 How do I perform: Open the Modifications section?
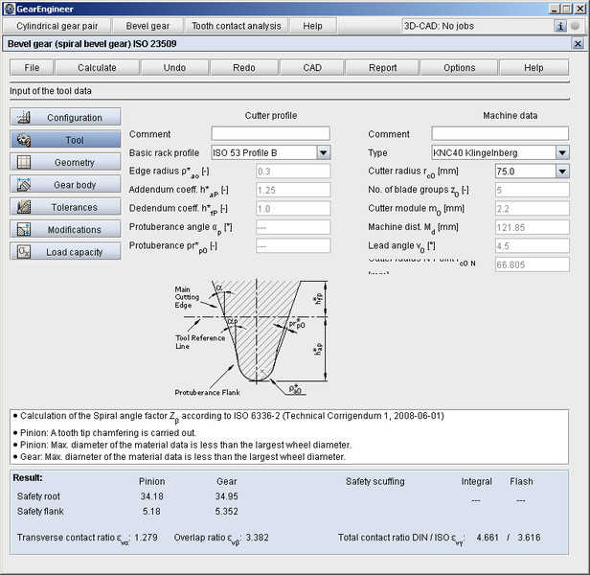click(x=66, y=229)
